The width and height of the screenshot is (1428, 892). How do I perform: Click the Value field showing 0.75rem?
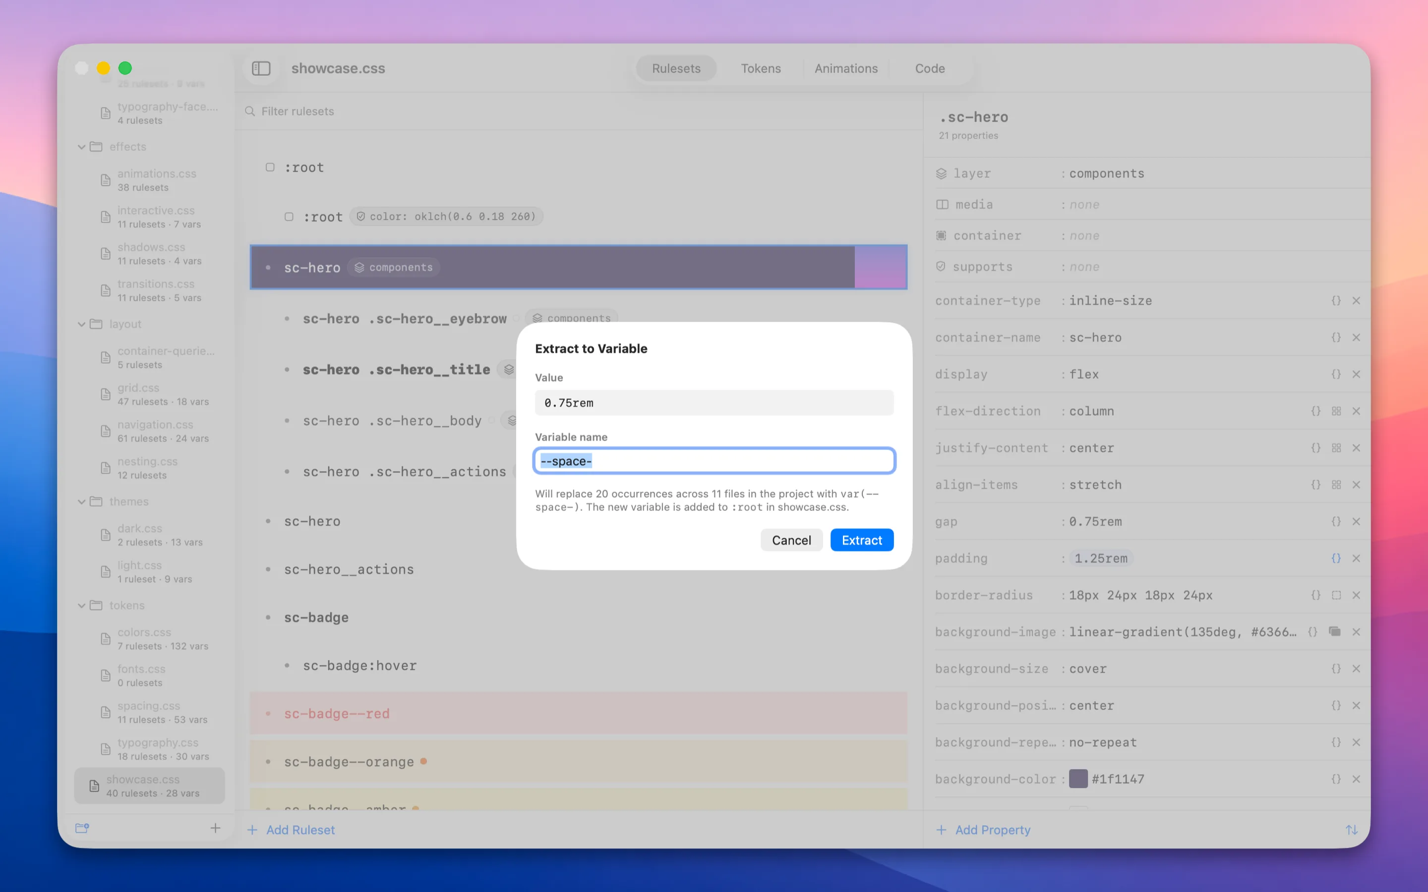714,402
